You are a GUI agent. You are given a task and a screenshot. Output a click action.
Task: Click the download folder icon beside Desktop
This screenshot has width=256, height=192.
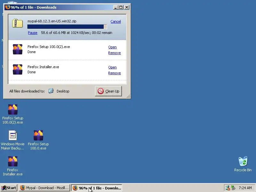(x=51, y=91)
